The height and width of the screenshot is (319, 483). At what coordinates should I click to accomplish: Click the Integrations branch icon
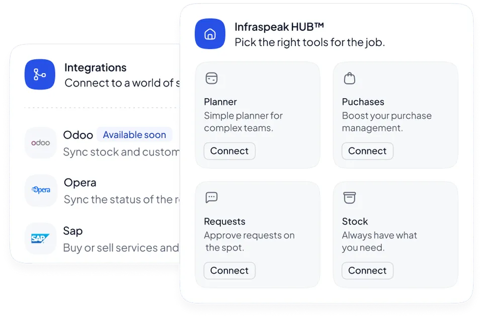tap(40, 75)
